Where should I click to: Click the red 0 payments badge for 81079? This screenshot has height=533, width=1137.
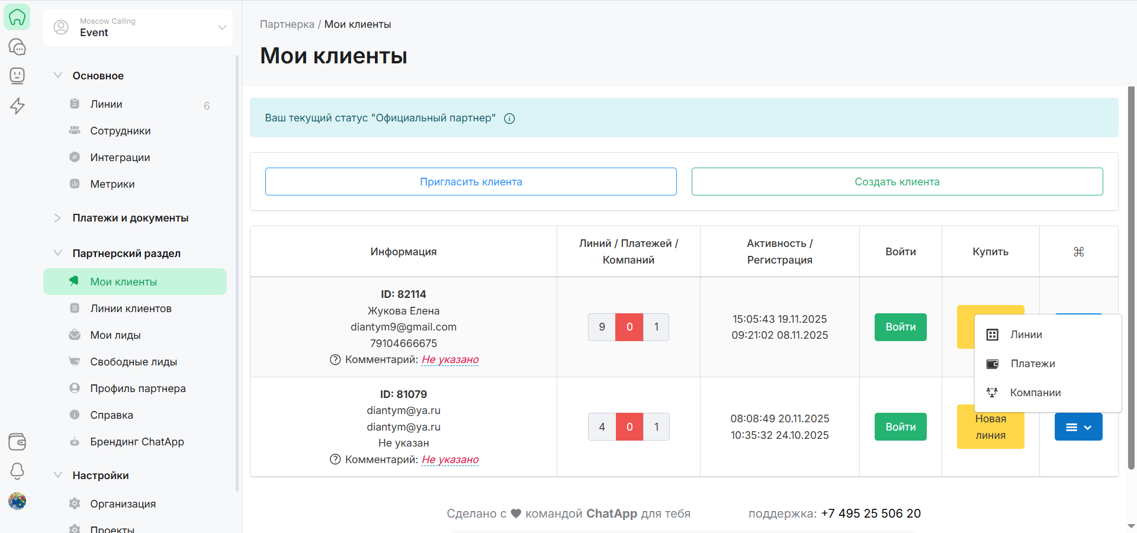[629, 427]
